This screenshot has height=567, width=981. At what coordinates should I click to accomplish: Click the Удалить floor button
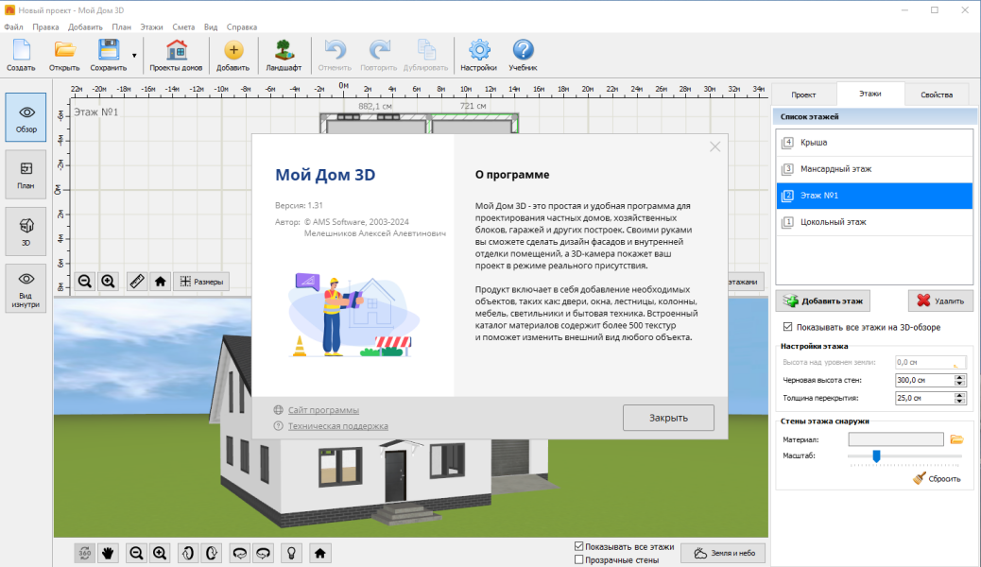940,301
